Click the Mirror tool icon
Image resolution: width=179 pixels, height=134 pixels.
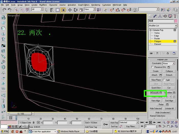[163, 10]
